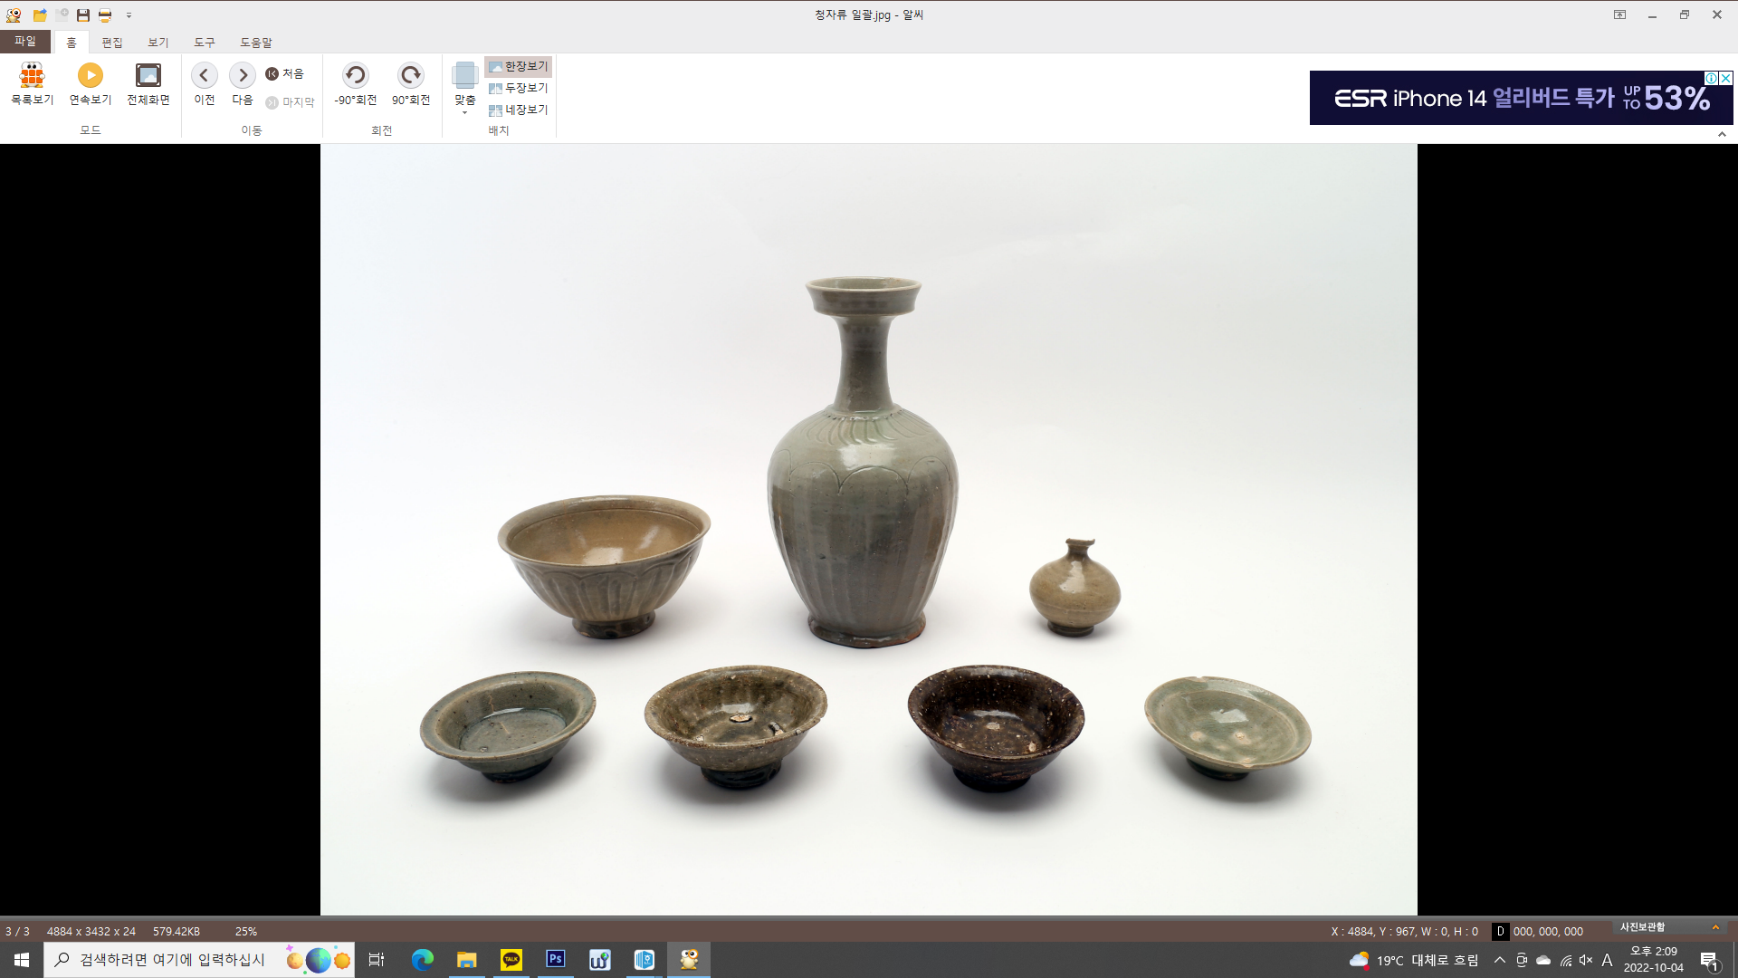Screen dimensions: 1738x978
Task: Click the print icon in quick access toolbar
Action: point(105,15)
